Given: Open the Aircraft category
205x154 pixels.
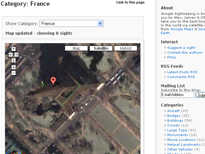Looking at the screenshot, I should click(x=173, y=111).
